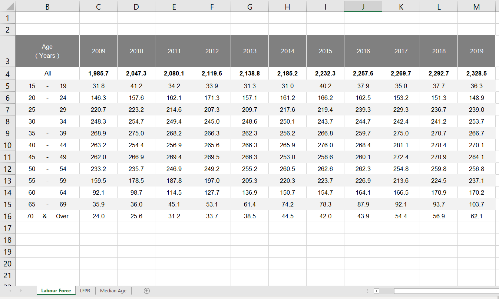
Task: Select the Labour Force sheet tab
Action: pyautogui.click(x=56, y=291)
